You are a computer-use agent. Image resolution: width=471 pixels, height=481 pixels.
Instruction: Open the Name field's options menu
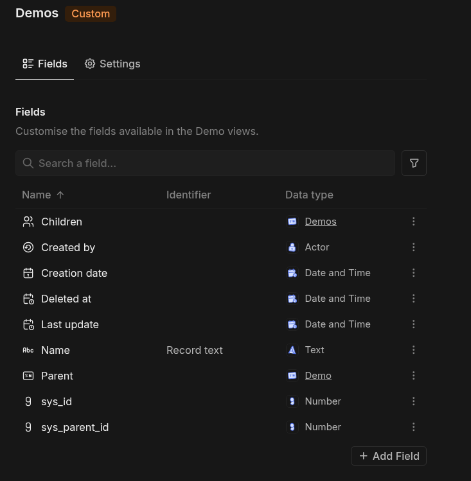click(x=414, y=350)
